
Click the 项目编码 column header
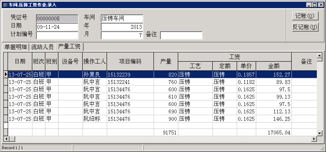pyautogui.click(x=130, y=61)
